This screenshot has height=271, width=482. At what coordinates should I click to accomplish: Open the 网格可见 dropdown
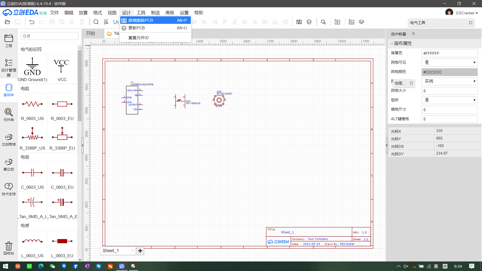(x=449, y=62)
